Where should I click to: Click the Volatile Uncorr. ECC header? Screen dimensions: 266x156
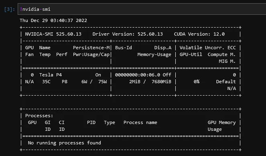208,48
